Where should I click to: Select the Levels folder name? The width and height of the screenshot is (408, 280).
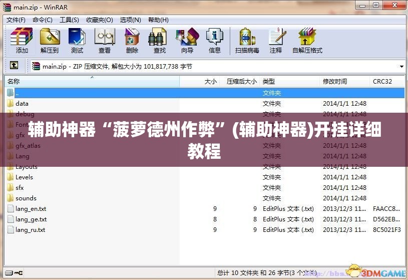[24, 177]
